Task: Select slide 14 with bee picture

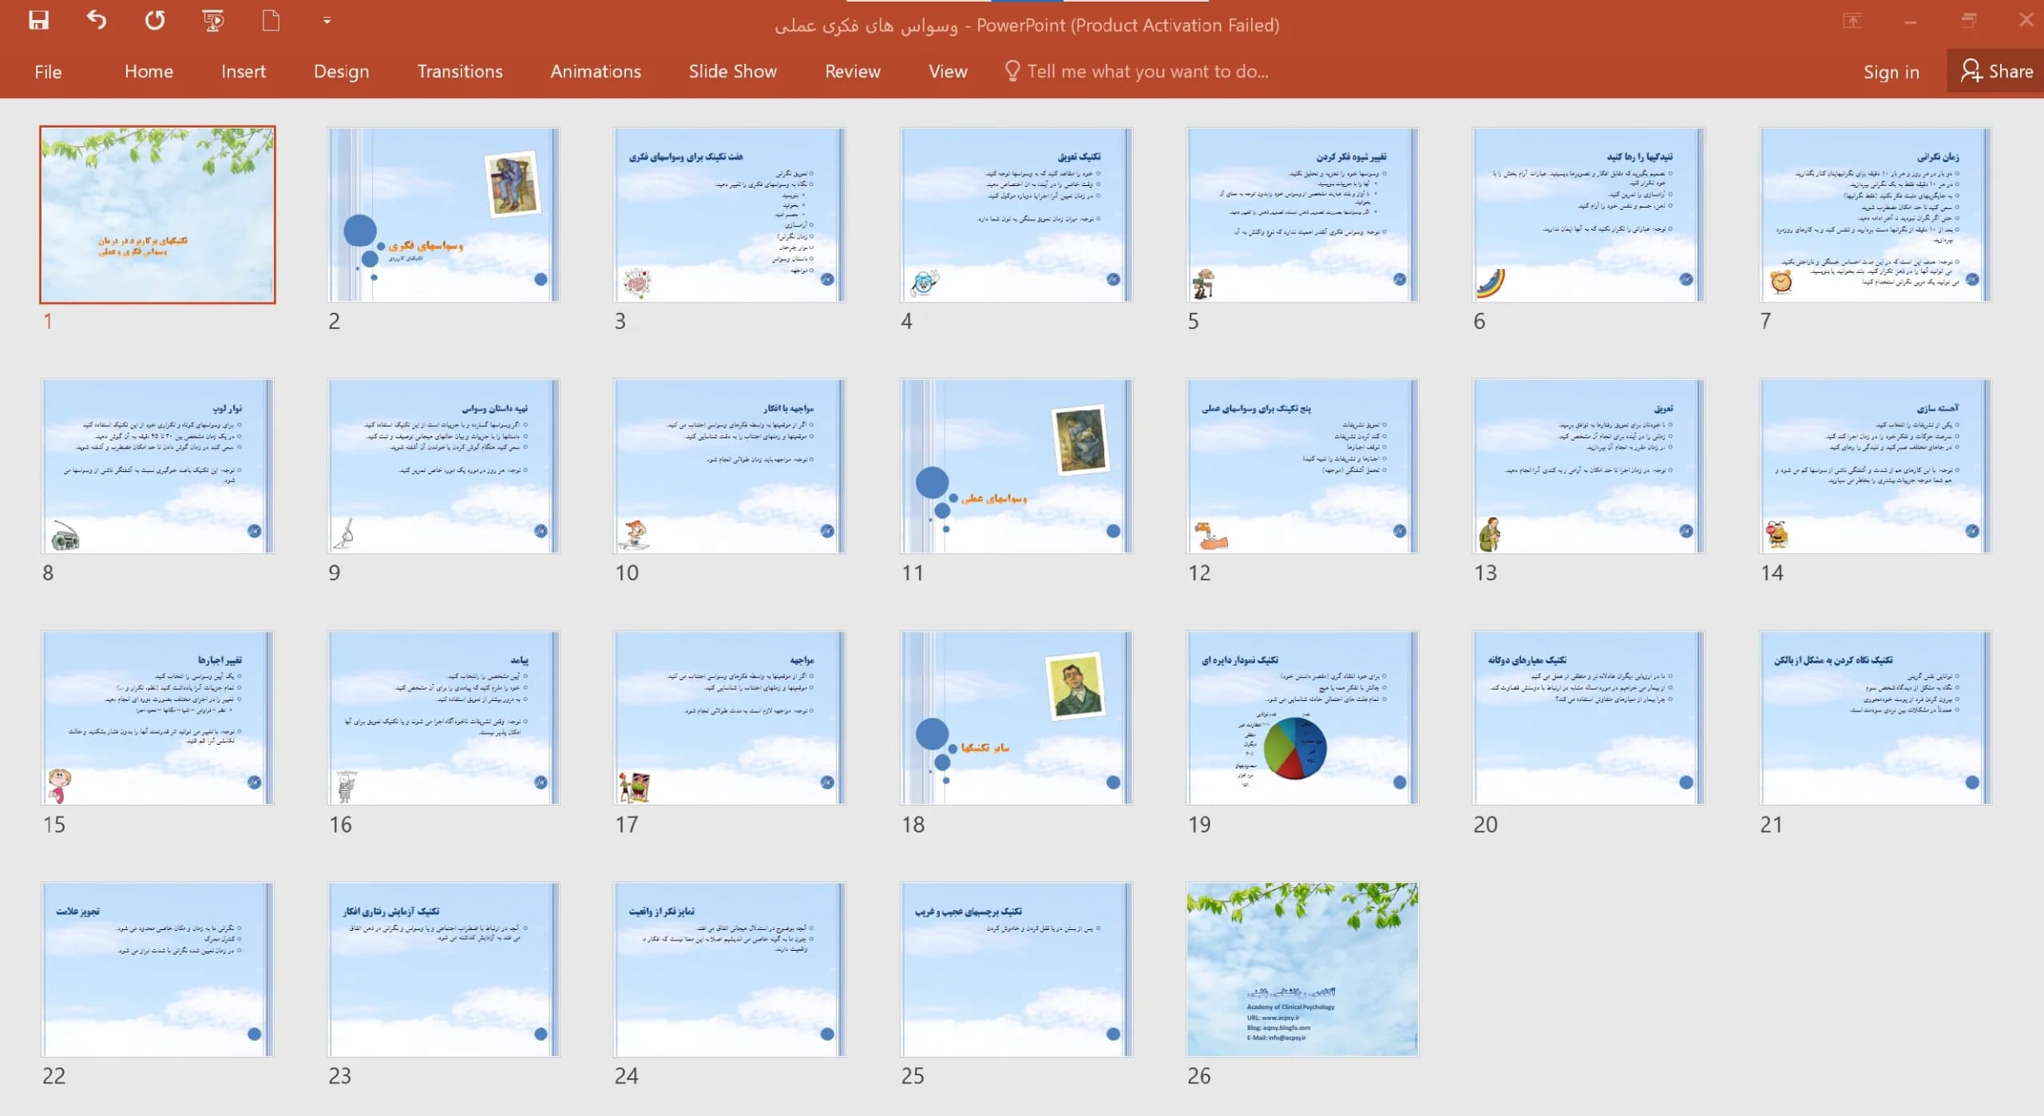Action: click(1876, 466)
